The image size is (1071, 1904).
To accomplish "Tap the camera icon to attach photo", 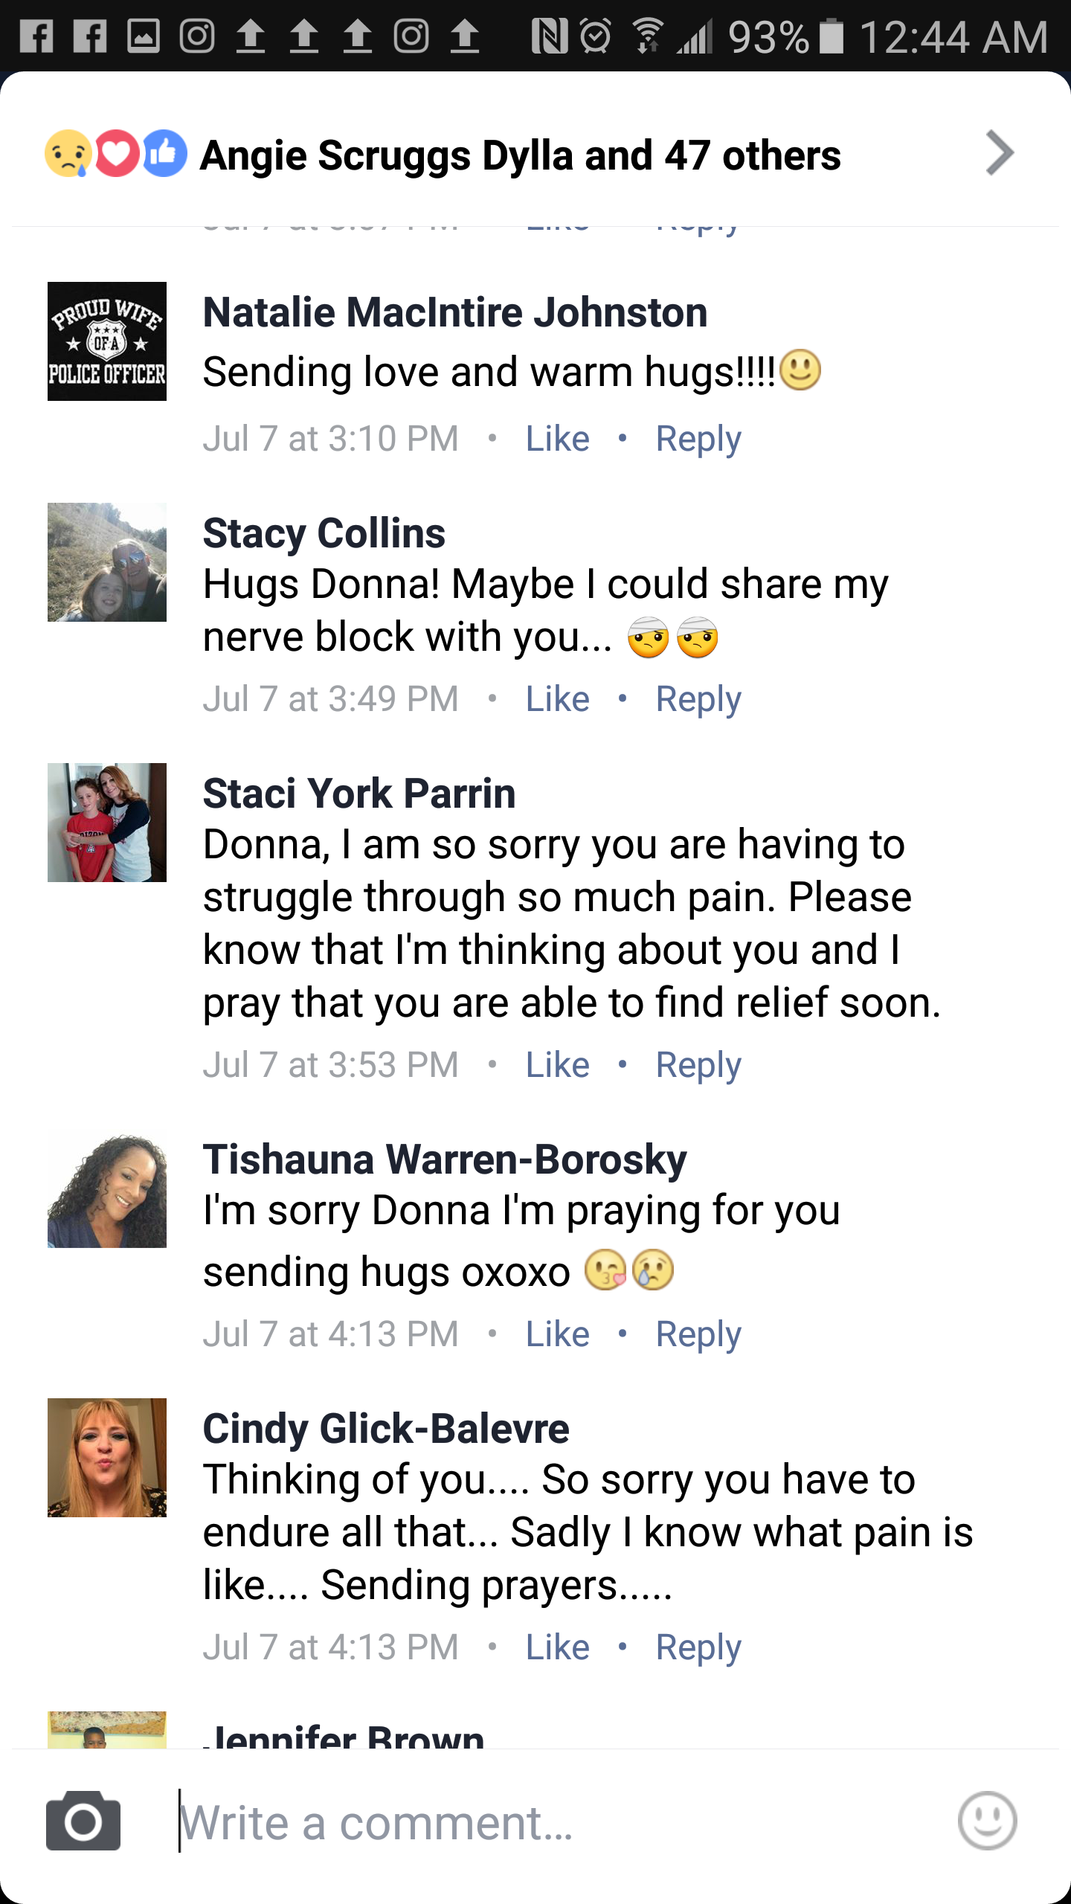I will (x=83, y=1821).
